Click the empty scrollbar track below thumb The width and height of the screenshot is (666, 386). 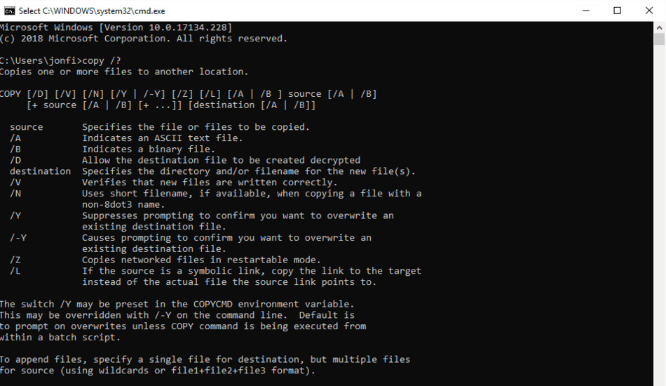pos(659,213)
